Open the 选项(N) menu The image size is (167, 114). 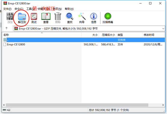[57, 9]
